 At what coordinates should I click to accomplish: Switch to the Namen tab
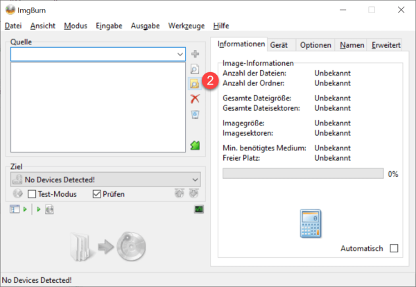click(352, 45)
